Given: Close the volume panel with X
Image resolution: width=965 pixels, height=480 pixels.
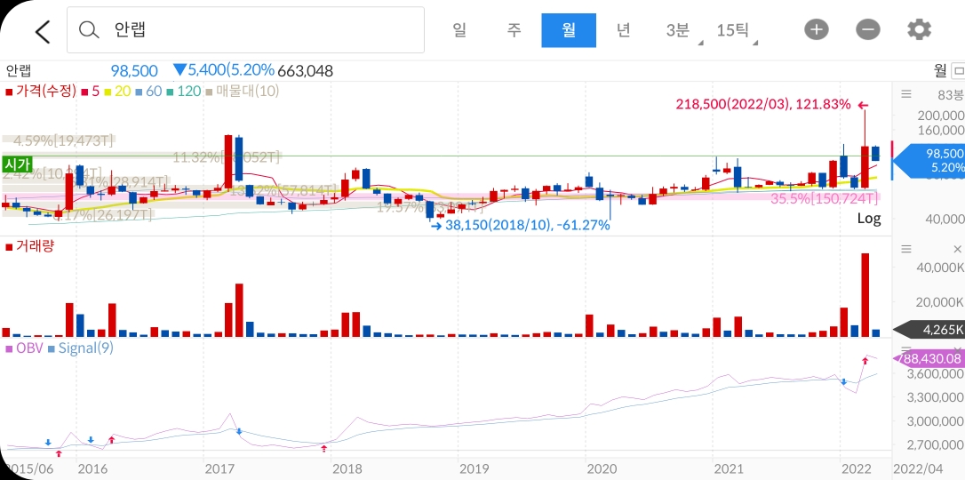Looking at the screenshot, I should 957,249.
